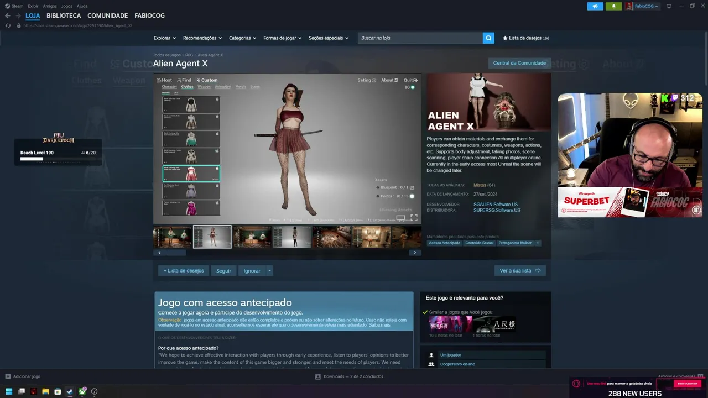
Task: Open Microsoft Store from the taskbar
Action: [58, 391]
